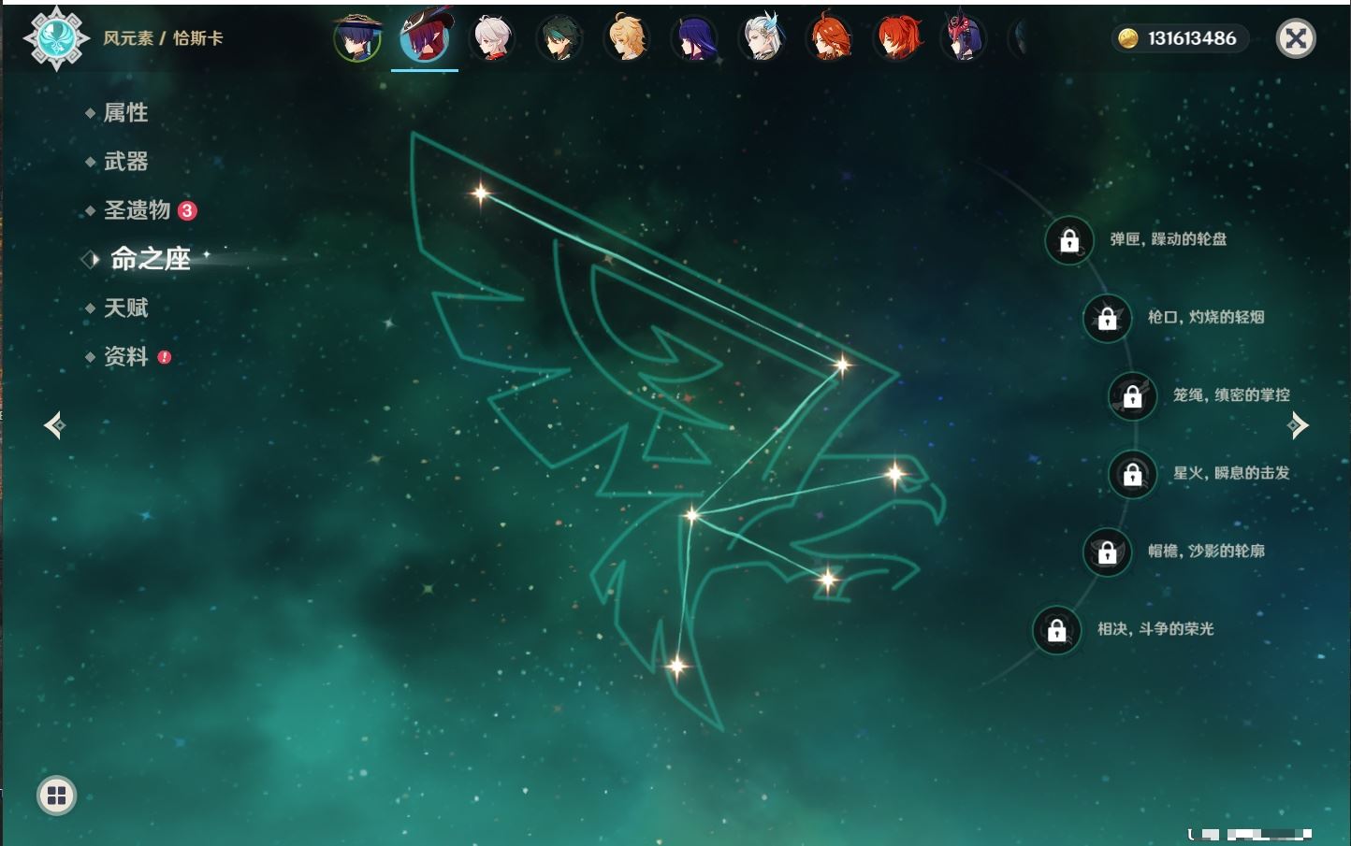Open the 属性 attributes page
Image resolution: width=1351 pixels, height=846 pixels.
pos(125,113)
